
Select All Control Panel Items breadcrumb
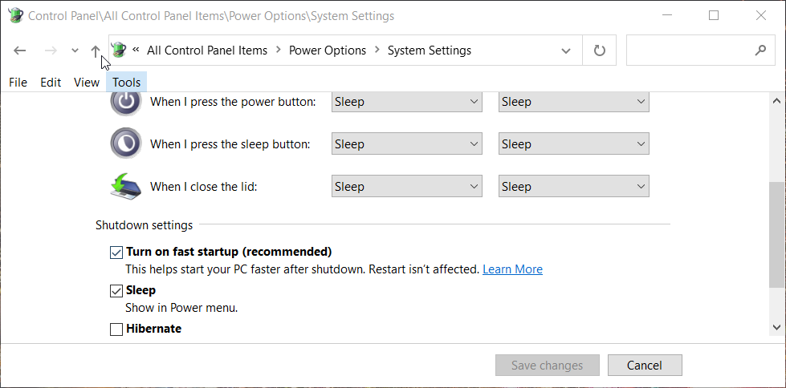click(207, 51)
